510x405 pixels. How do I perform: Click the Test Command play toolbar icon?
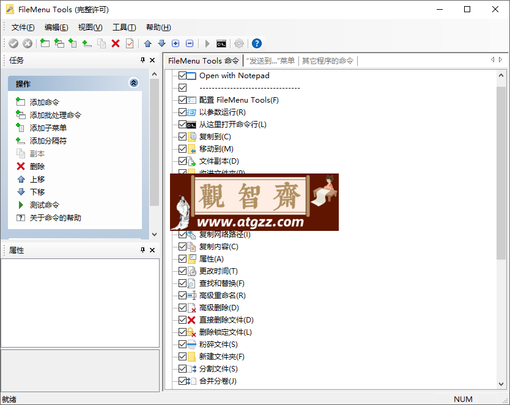tap(207, 43)
